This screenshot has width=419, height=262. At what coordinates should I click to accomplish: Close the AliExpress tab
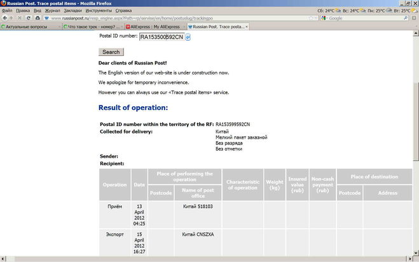[x=184, y=27]
